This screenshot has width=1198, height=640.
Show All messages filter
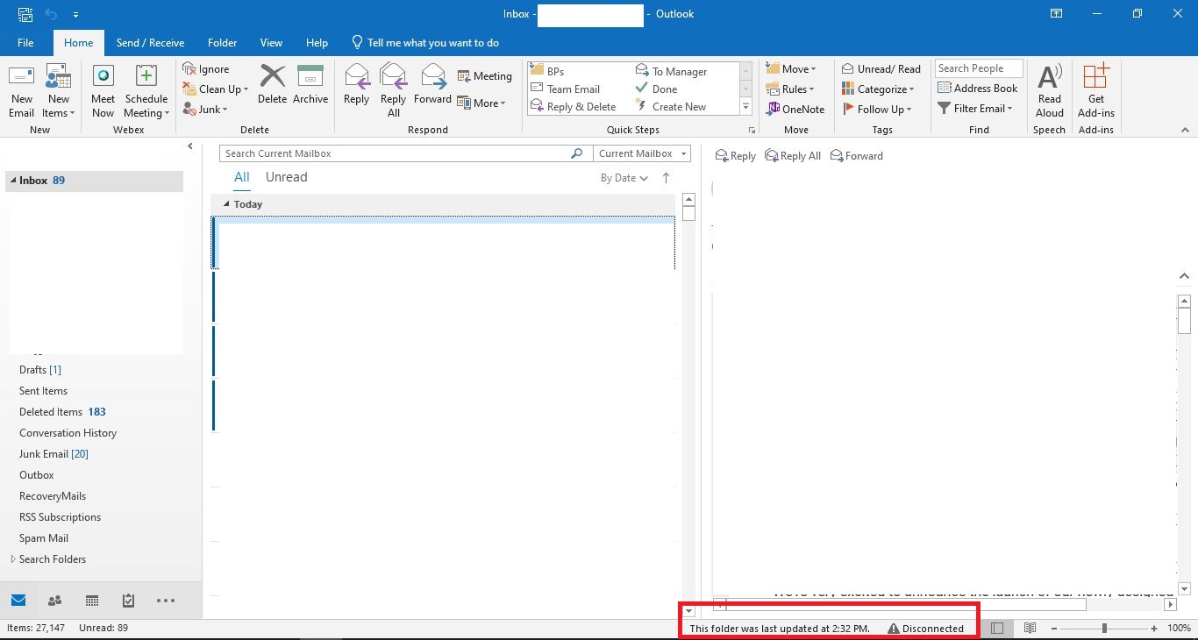[242, 177]
